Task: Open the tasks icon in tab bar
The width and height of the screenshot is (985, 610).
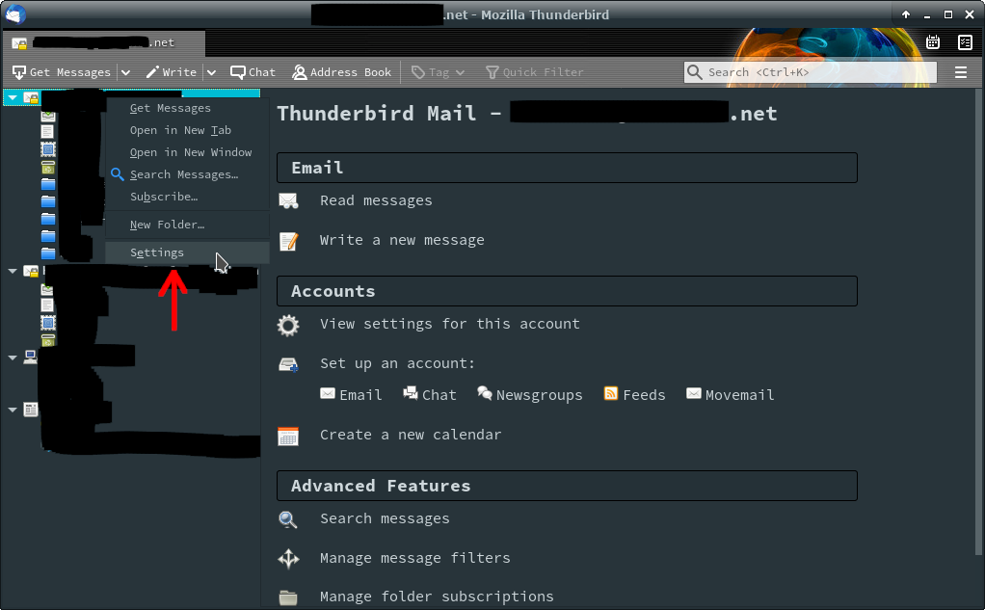Action: pos(964,42)
